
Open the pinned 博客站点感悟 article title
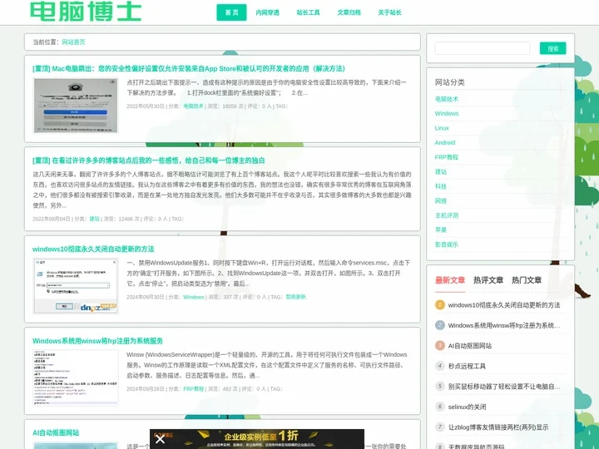point(149,160)
